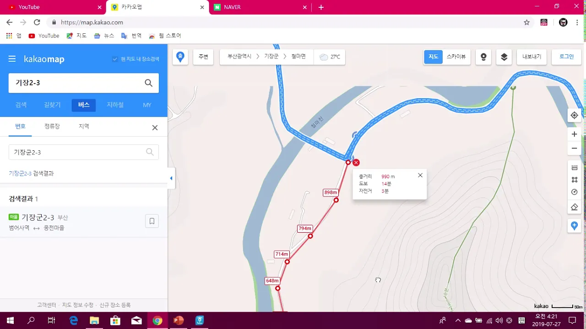This screenshot has width=586, height=329.
Task: Open the map layers button
Action: (x=504, y=57)
